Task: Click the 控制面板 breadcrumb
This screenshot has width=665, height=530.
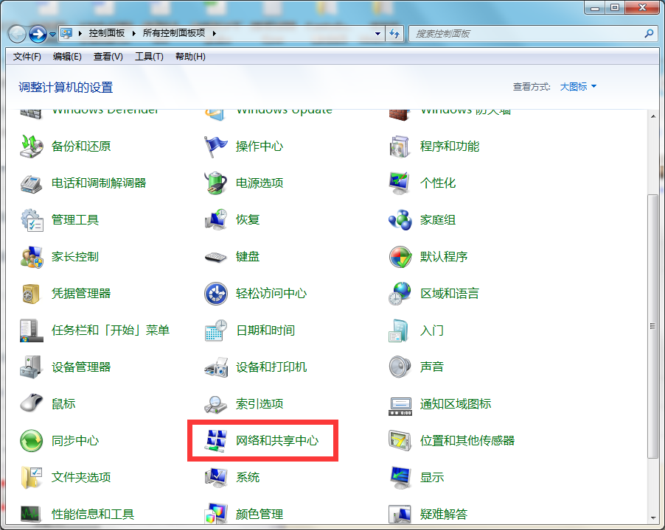Action: coord(106,33)
